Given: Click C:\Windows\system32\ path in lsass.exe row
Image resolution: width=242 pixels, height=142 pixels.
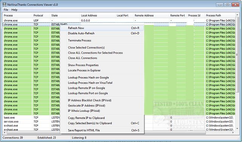Looking at the screenshot, I should pos(219,117).
